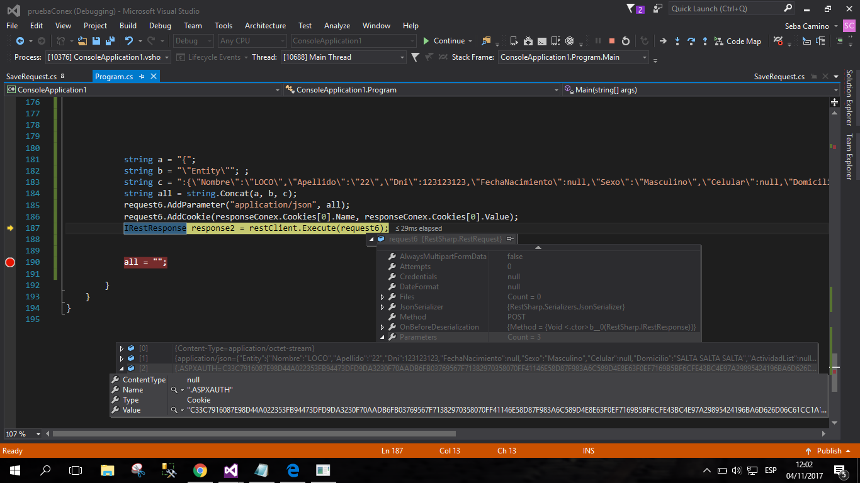Expand the JsonSerializer property node
Image resolution: width=860 pixels, height=483 pixels.
click(x=382, y=307)
